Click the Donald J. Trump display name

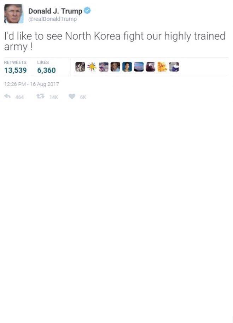(55, 11)
